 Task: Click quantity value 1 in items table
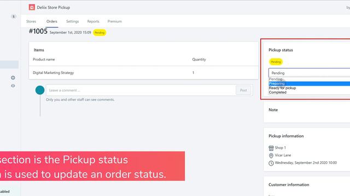(193, 72)
